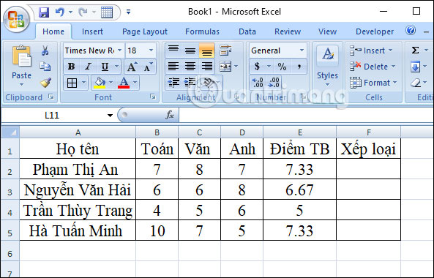Screen dimensions: 434x278
Task: Open Paste options dropdown arrow
Action: [x=21, y=85]
